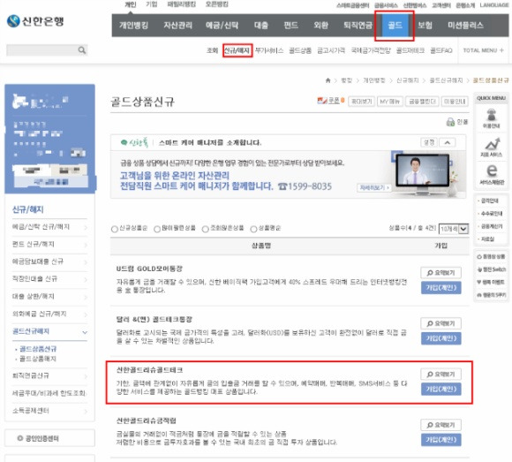
Task: Join 신한골드리슈골드테크 with 가입(개인) button
Action: [x=441, y=389]
